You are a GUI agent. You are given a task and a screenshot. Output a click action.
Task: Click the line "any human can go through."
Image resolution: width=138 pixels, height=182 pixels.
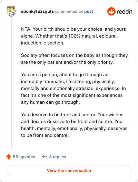(x=50, y=102)
